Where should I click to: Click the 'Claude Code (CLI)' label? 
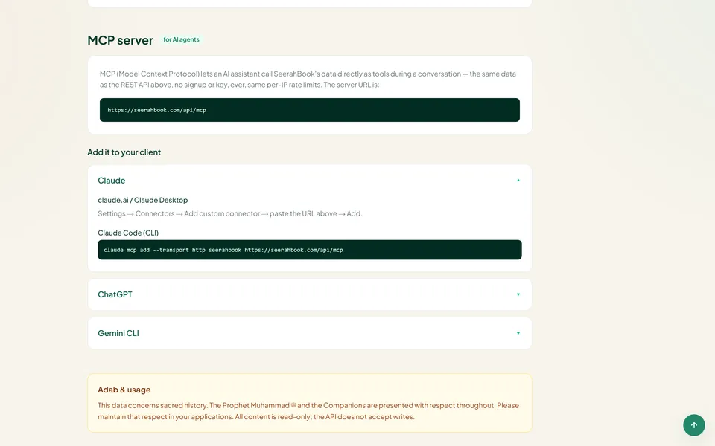128,233
